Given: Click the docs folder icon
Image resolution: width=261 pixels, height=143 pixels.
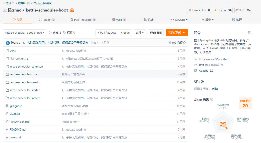Looking at the screenshot, I should [7, 51].
